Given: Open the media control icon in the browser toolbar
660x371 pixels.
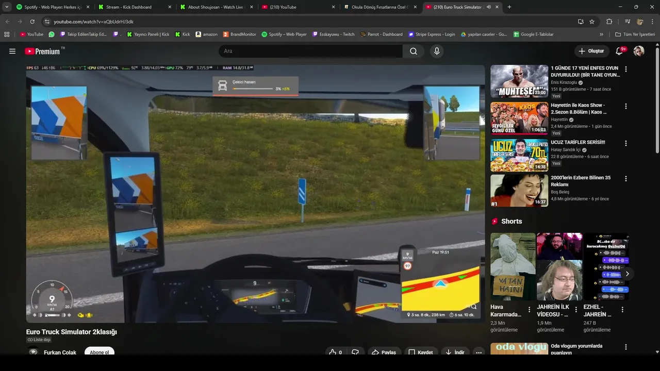Looking at the screenshot, I should pos(628,22).
